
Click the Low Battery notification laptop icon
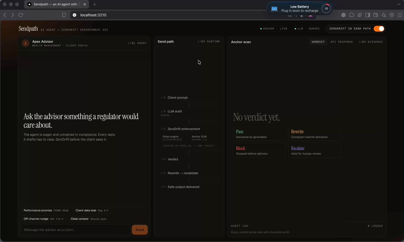click(x=274, y=9)
